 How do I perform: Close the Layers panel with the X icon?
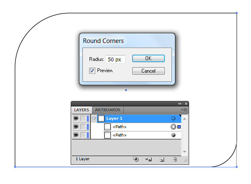pos(186,103)
